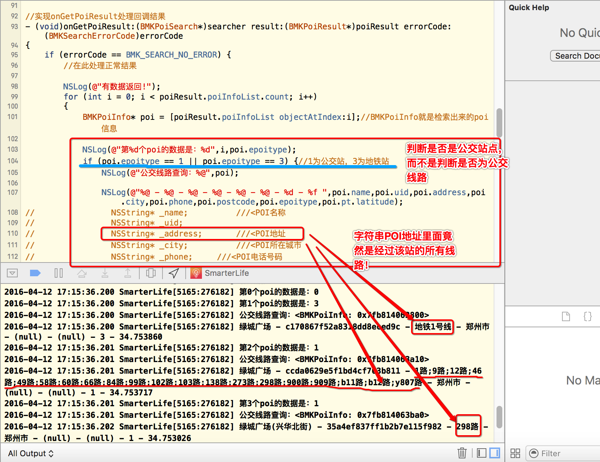
Task: Click line number 104 in the gutter
Action: 13,161
